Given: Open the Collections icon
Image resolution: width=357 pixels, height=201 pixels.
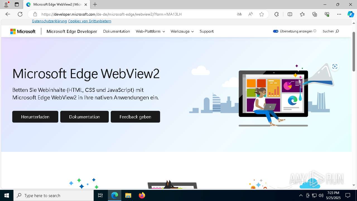Looking at the screenshot, I should click(x=315, y=14).
